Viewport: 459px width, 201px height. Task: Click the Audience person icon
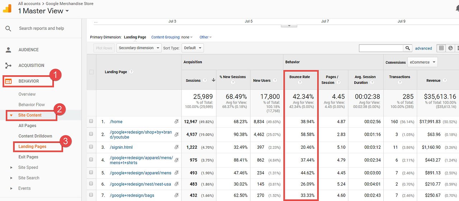point(8,50)
